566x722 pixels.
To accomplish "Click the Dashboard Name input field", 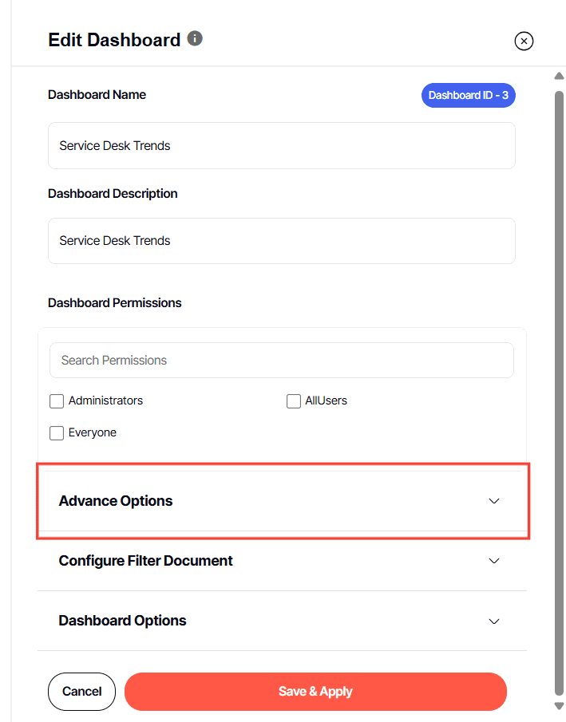I will point(281,145).
